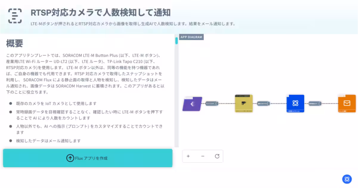Open the floating Flux chat bubble
The image size is (358, 188).
pyautogui.click(x=347, y=179)
